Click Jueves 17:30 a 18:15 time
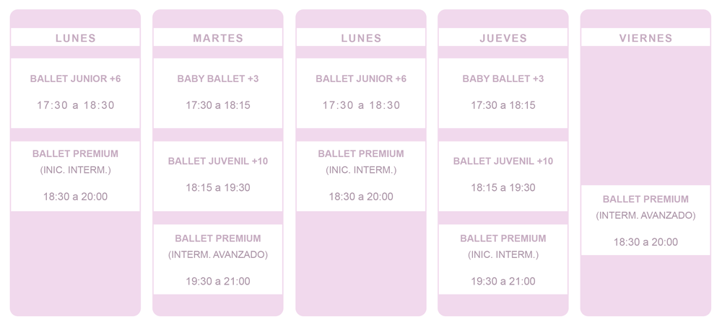The height and width of the screenshot is (327, 722). tap(503, 105)
